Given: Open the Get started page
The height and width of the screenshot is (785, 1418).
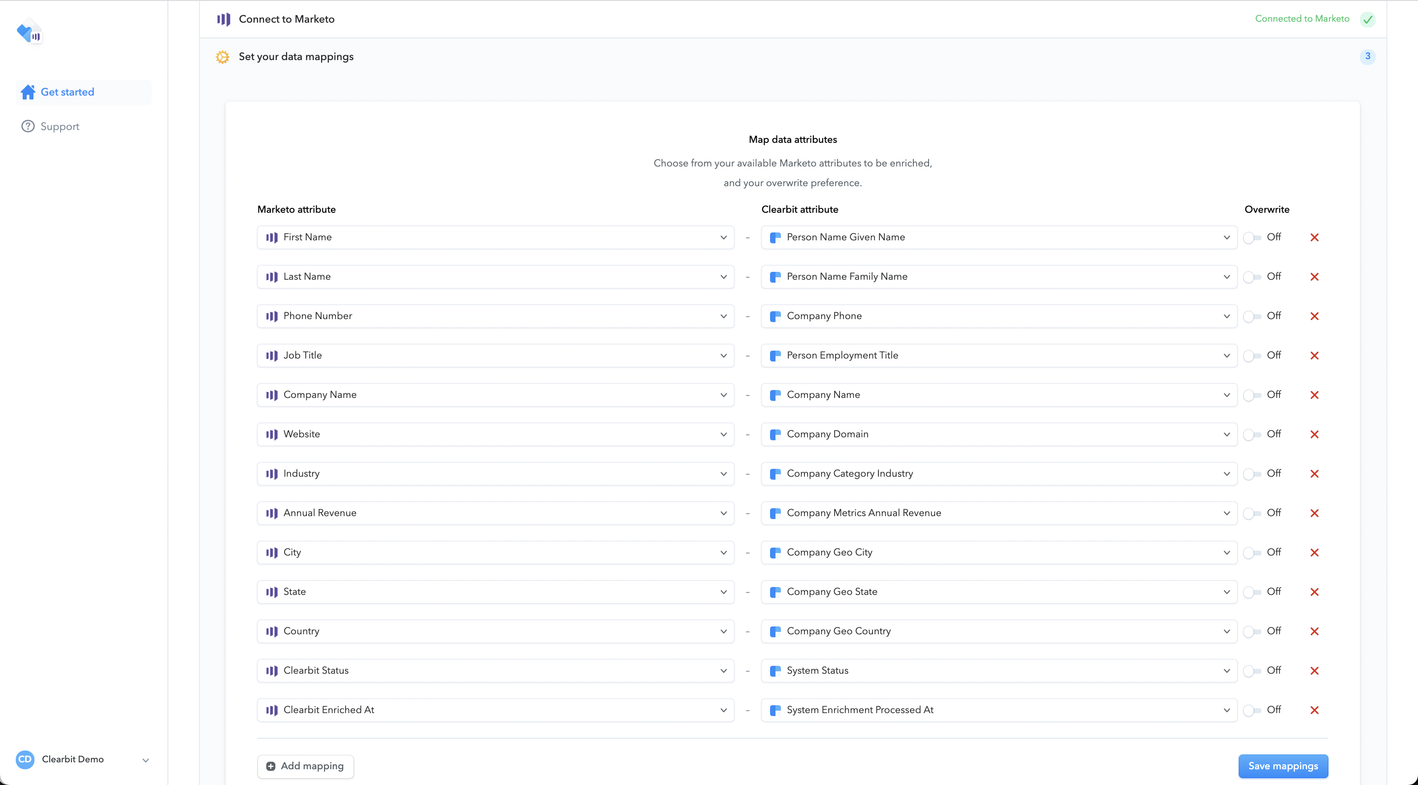Looking at the screenshot, I should point(84,92).
